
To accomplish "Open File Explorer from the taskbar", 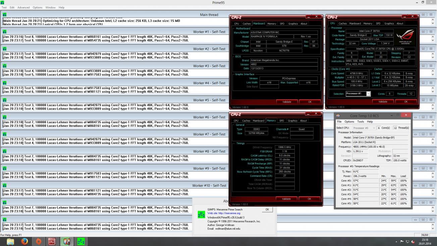I will pos(10,241).
